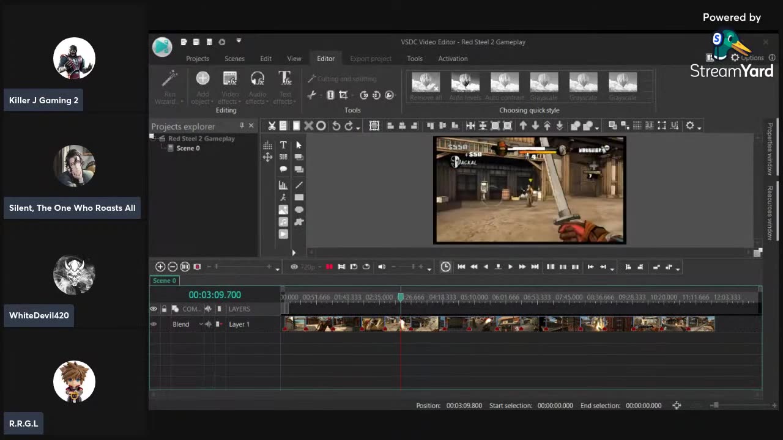Screen dimensions: 783x440
Task: Apply the Auto levels quick style
Action: pos(465,86)
